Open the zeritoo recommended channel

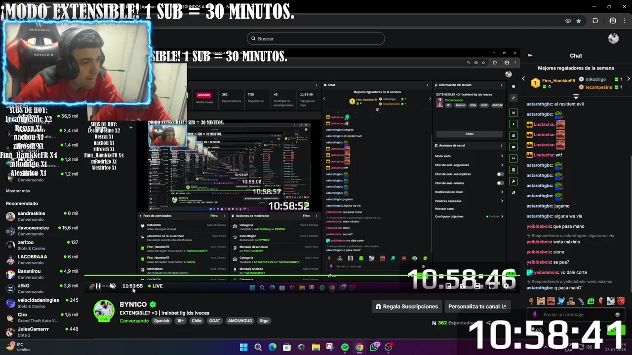coord(42,245)
